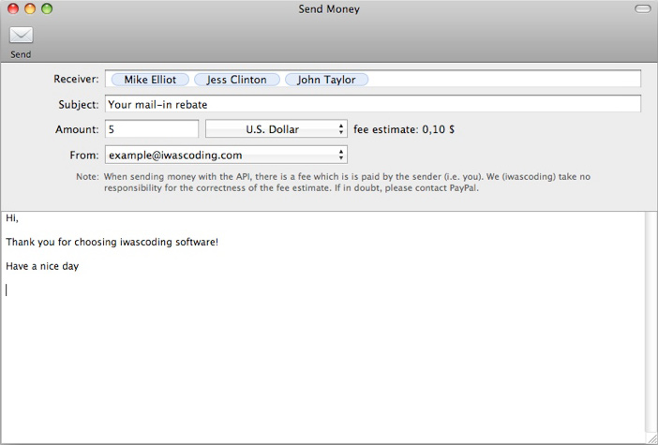Select the Jess Clinton recipient token

click(x=237, y=80)
